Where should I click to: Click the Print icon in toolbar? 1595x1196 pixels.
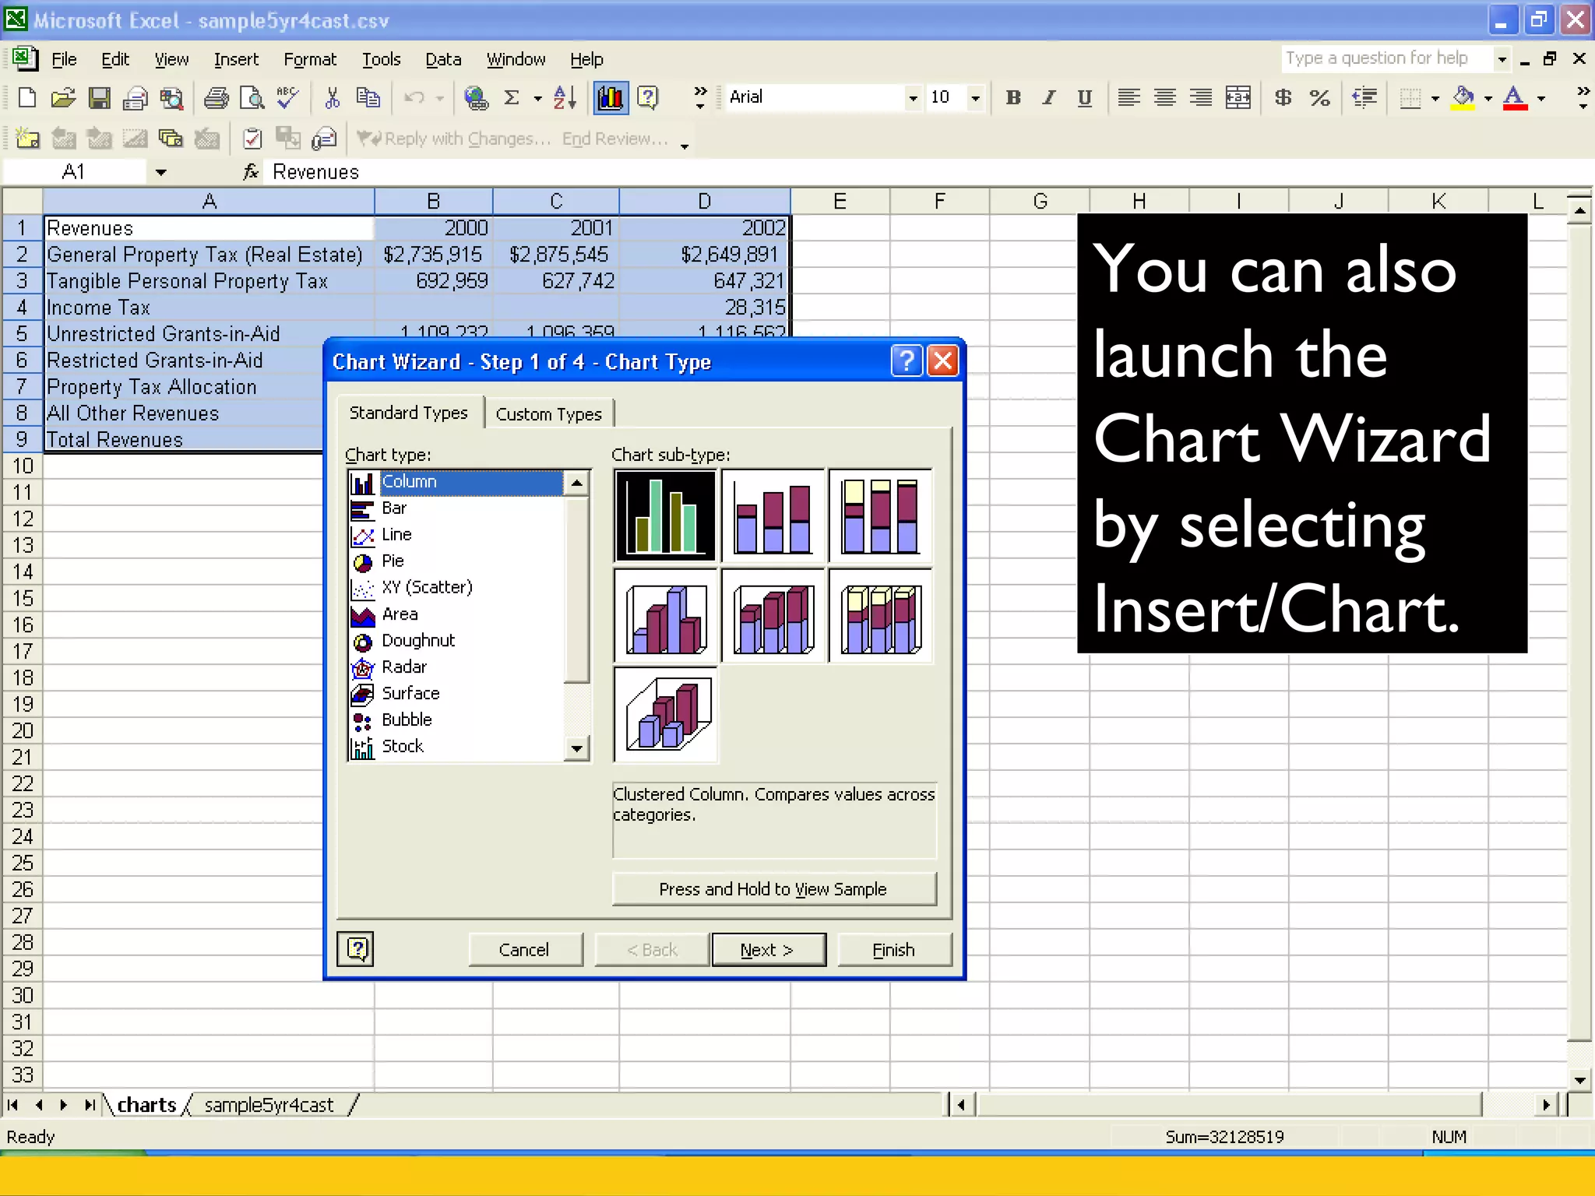point(216,97)
